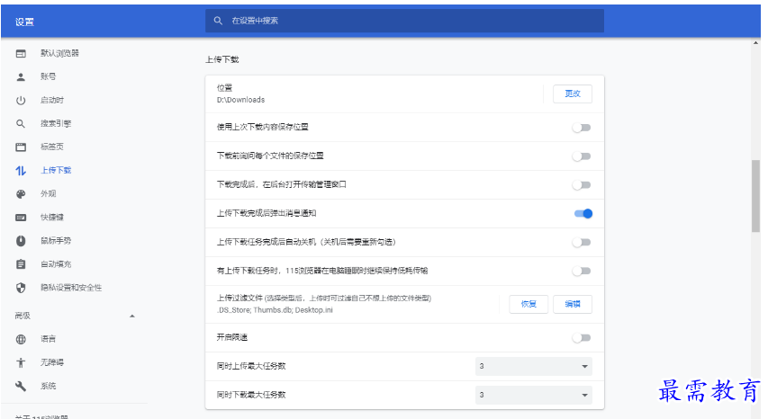Click the 设置 title in header
The image size is (768, 419).
24,22
